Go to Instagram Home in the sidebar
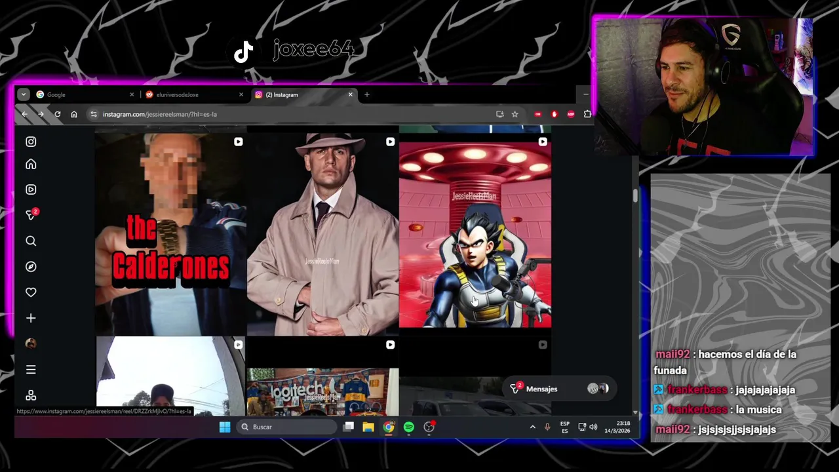Viewport: 839px width, 472px height. [31, 165]
